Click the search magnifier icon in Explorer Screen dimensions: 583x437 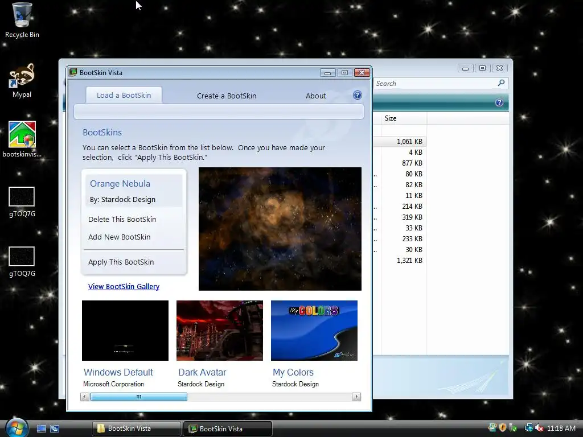(501, 83)
